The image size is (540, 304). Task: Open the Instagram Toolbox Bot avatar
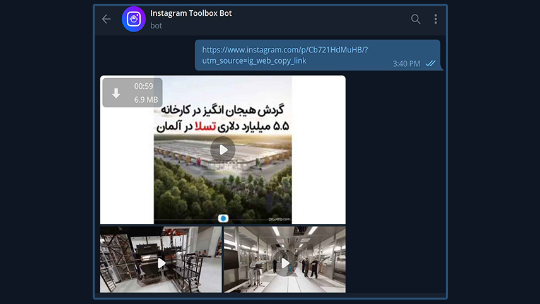134,19
